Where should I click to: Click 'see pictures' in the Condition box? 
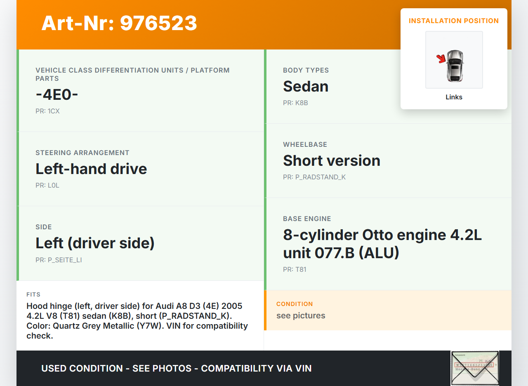(x=301, y=315)
